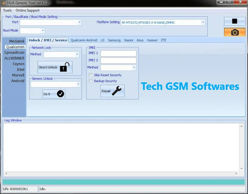Open the Tools menu
Image resolution: width=248 pixels, height=194 pixels.
pyautogui.click(x=7, y=10)
